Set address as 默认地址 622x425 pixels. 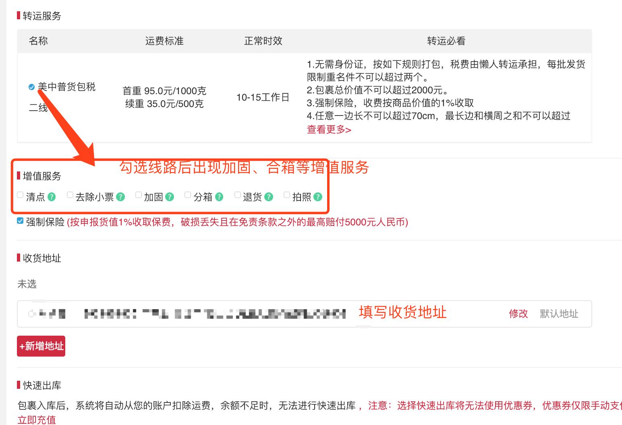558,314
